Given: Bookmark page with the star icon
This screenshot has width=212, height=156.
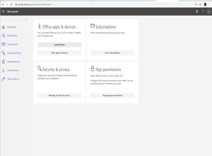Looking at the screenshot, I should click(200, 5).
